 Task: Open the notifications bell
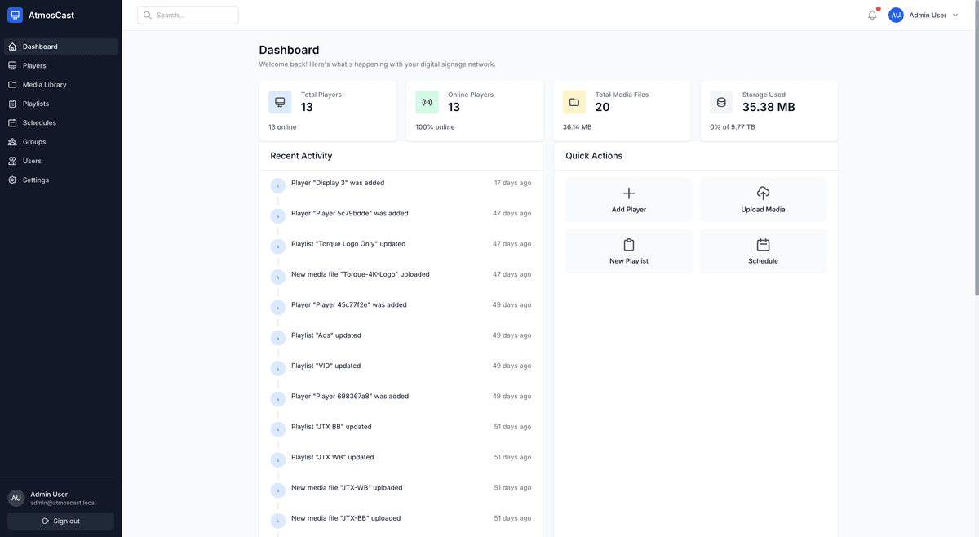click(872, 15)
